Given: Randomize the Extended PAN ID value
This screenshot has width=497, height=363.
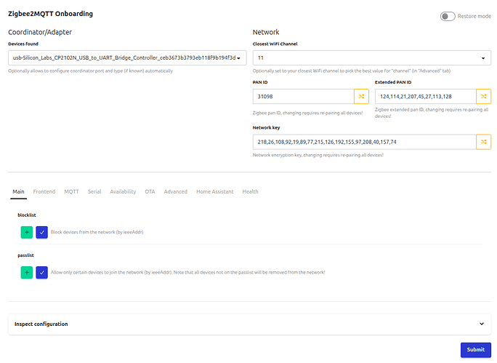Looking at the screenshot, I should coord(484,97).
